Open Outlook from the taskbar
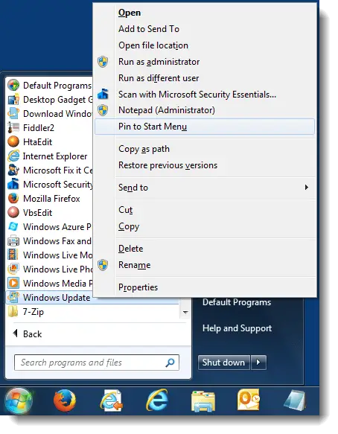Screen dimensions: 338x434 pos(249,400)
